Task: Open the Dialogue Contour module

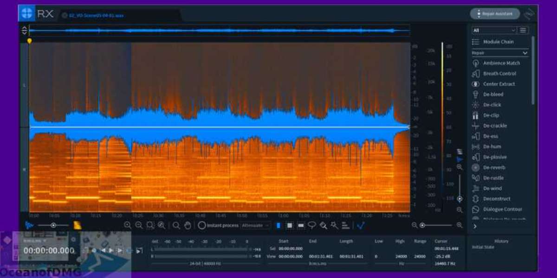Action: click(502, 209)
